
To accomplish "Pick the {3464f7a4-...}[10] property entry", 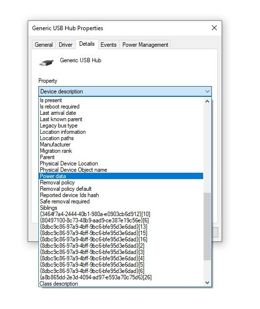I will pos(121,214).
